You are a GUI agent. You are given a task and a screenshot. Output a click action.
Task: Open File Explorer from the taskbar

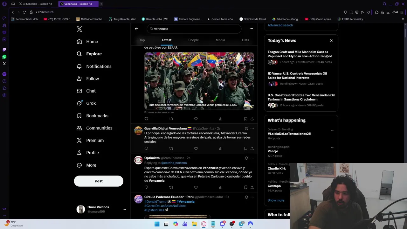(x=194, y=224)
